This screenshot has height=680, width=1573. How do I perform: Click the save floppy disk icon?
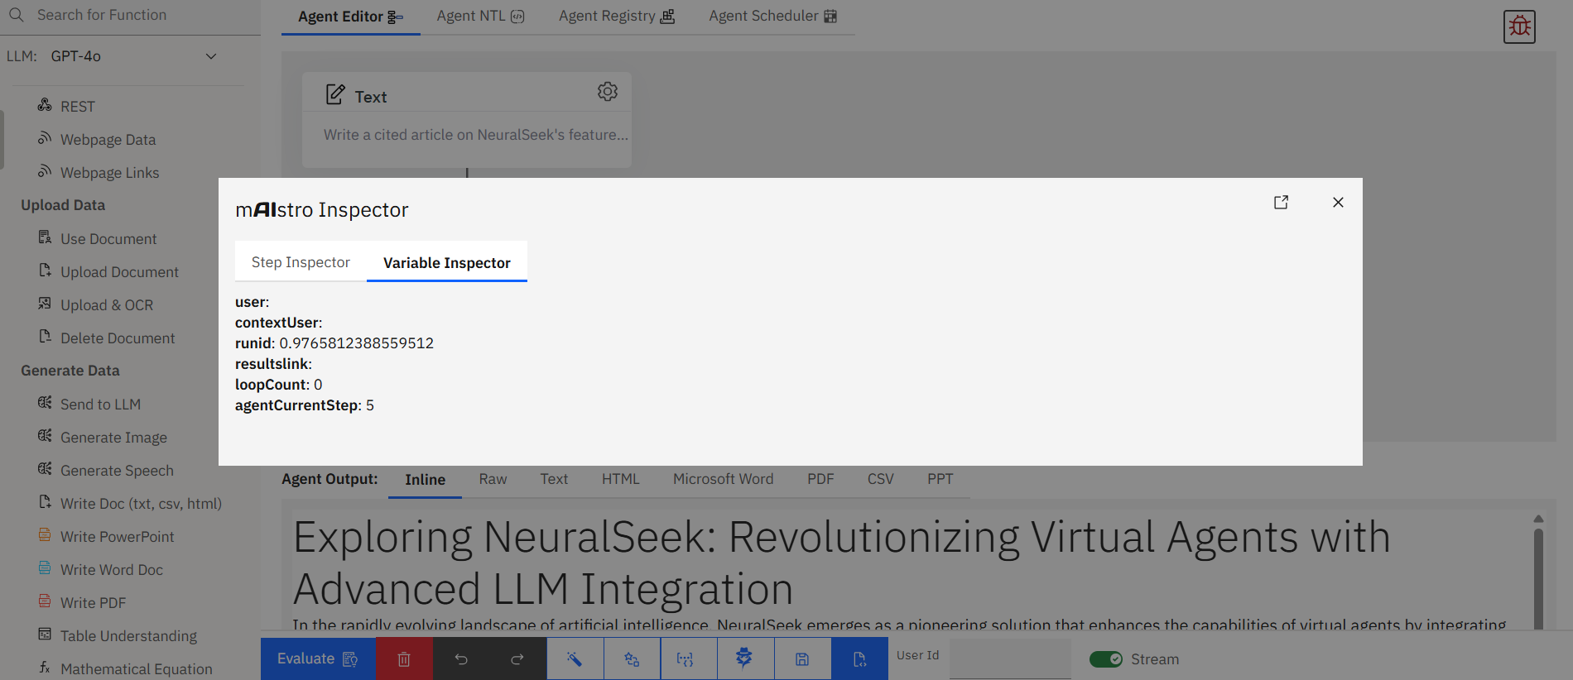coord(802,658)
